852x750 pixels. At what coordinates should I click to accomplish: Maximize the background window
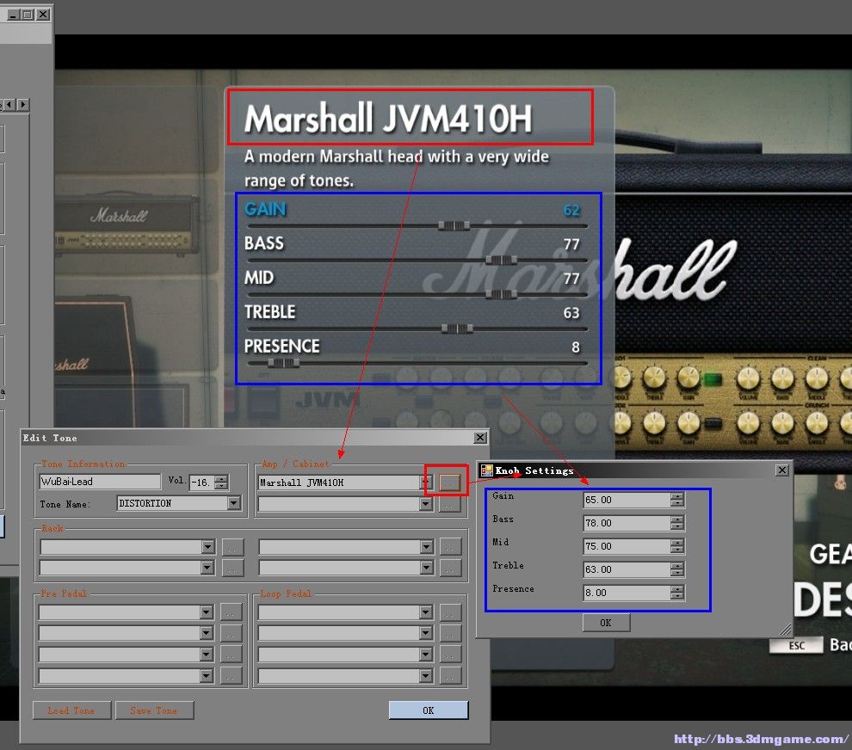pyautogui.click(x=28, y=15)
